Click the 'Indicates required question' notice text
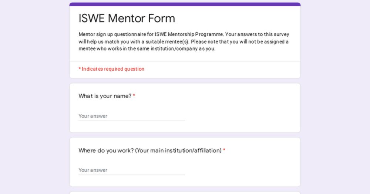 111,69
